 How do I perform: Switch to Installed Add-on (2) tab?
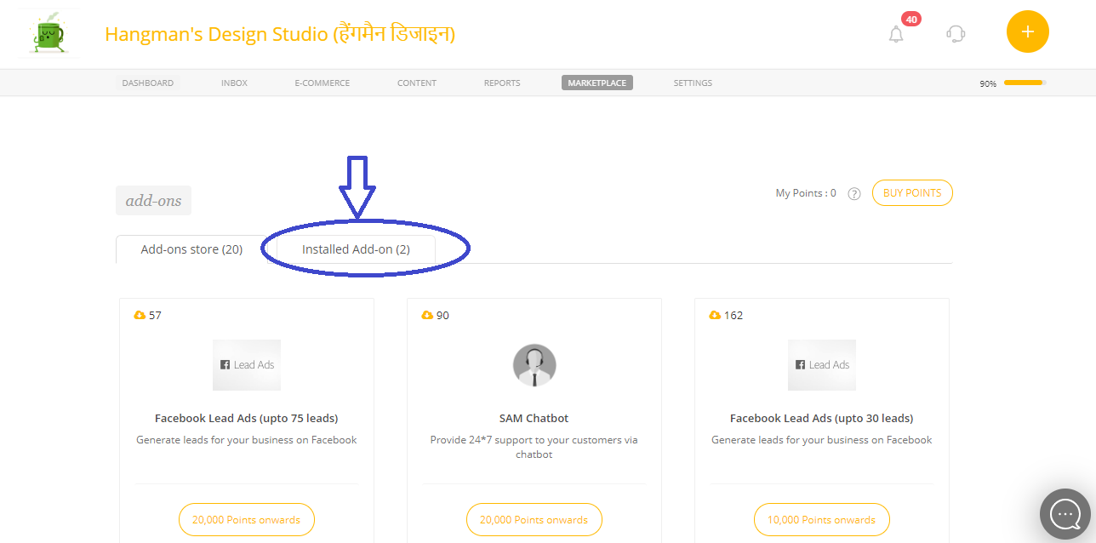(356, 249)
